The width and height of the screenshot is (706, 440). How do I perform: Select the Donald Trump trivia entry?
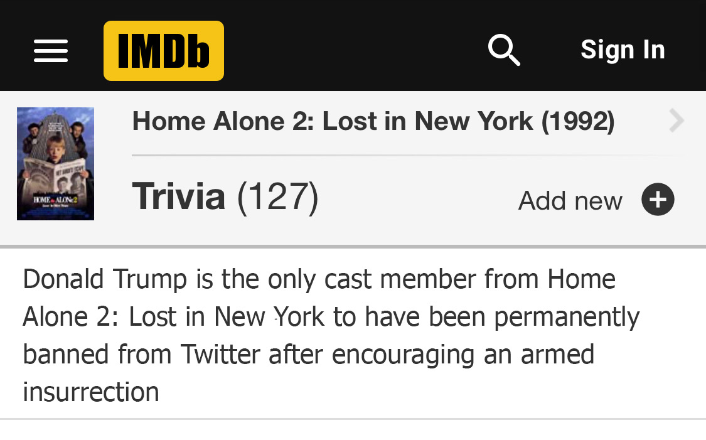[330, 335]
